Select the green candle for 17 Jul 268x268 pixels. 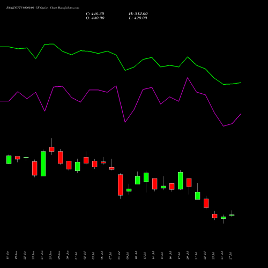pyautogui.click(x=181, y=181)
